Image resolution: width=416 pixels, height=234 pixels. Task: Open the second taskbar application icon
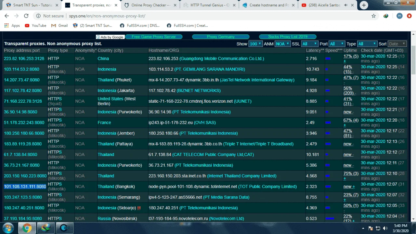[x=45, y=228]
